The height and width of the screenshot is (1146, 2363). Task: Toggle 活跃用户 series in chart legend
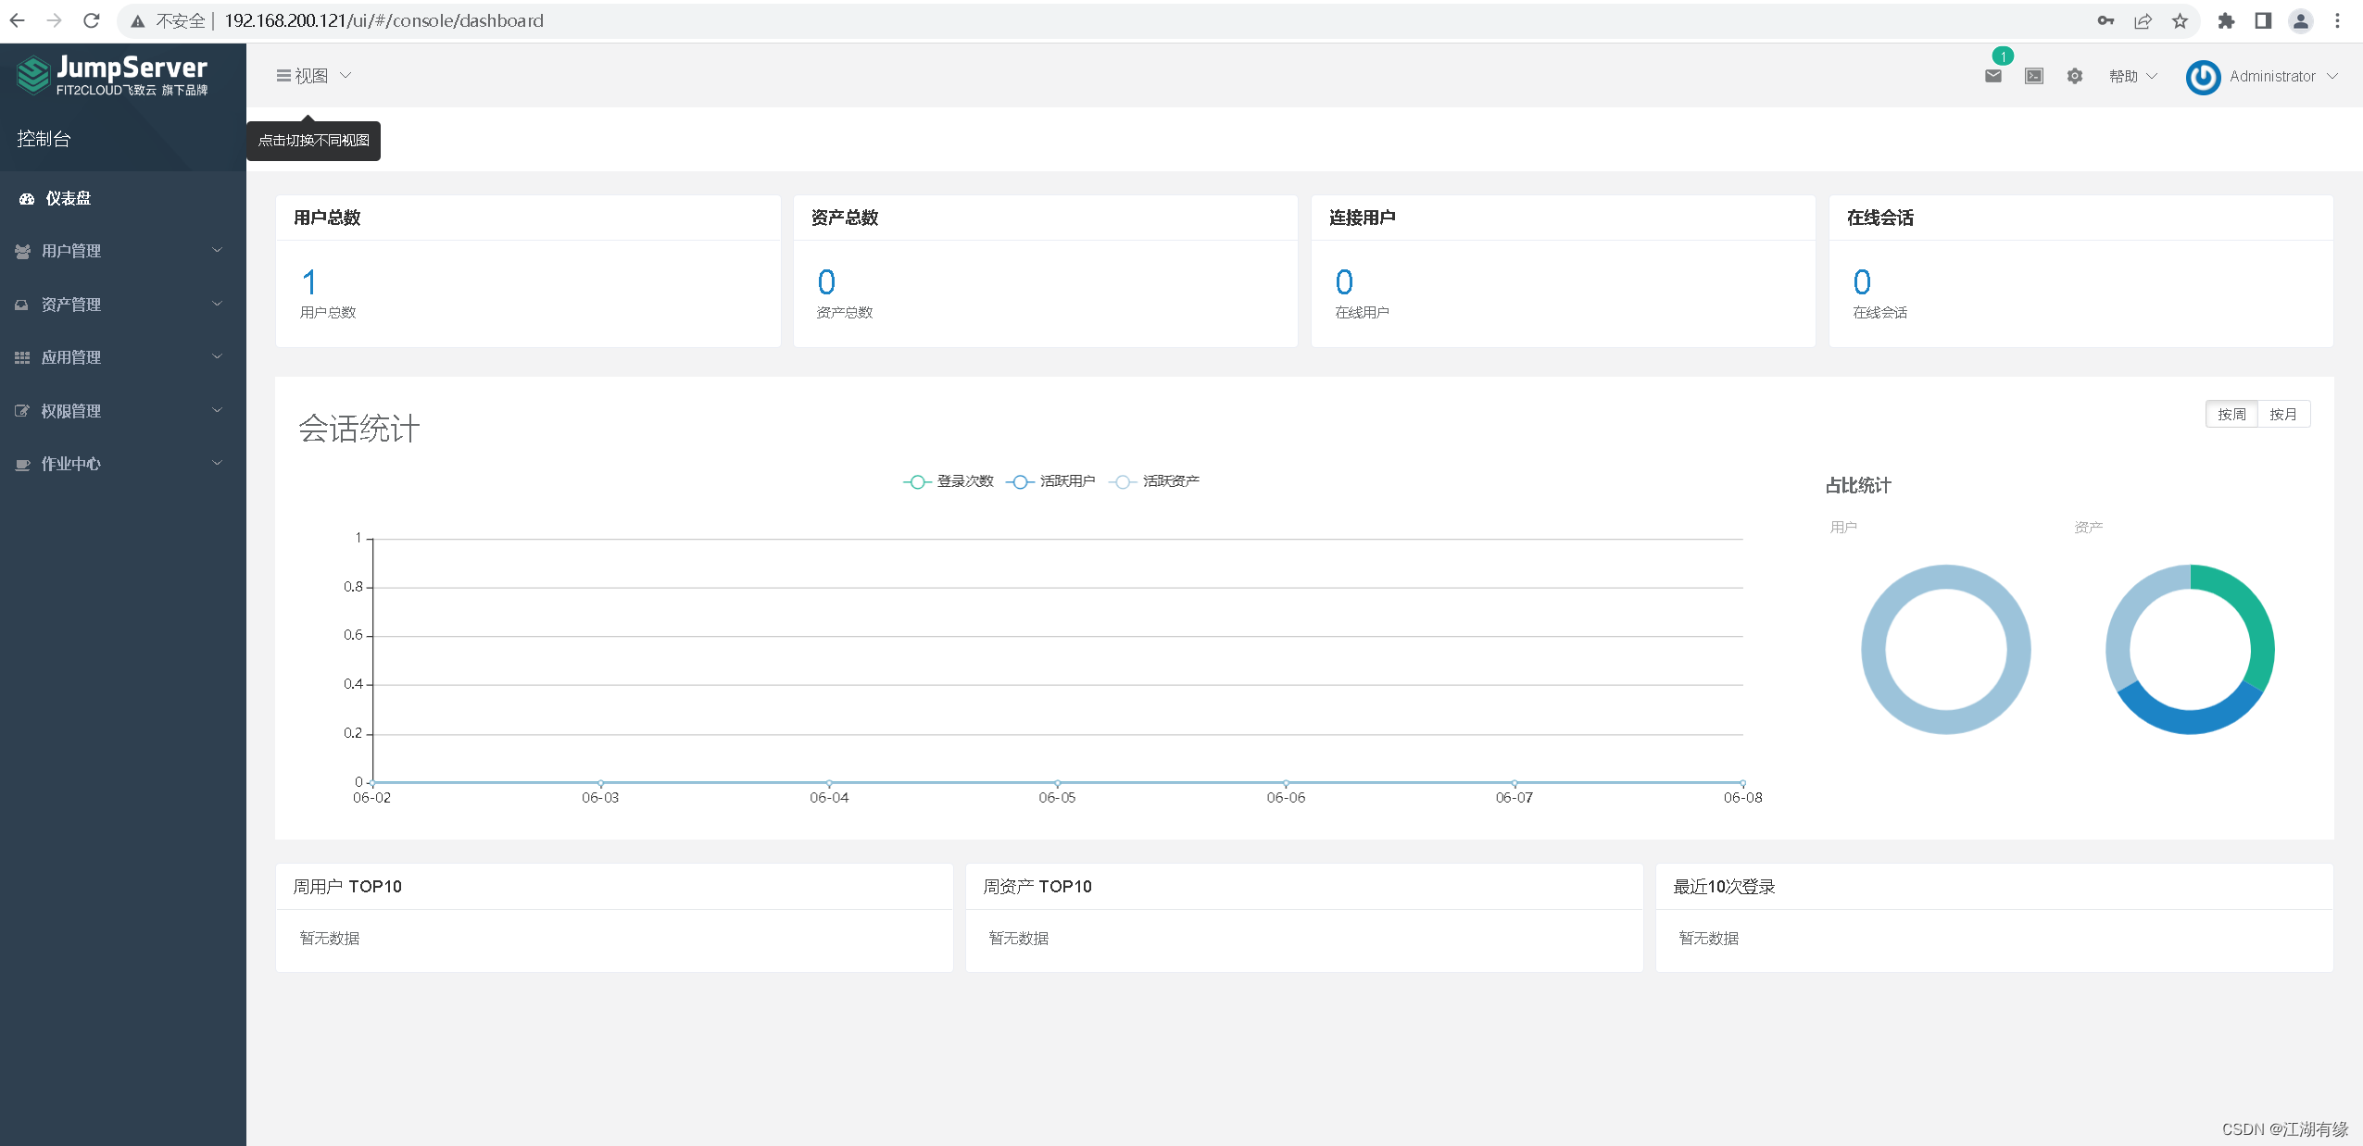tap(1051, 481)
